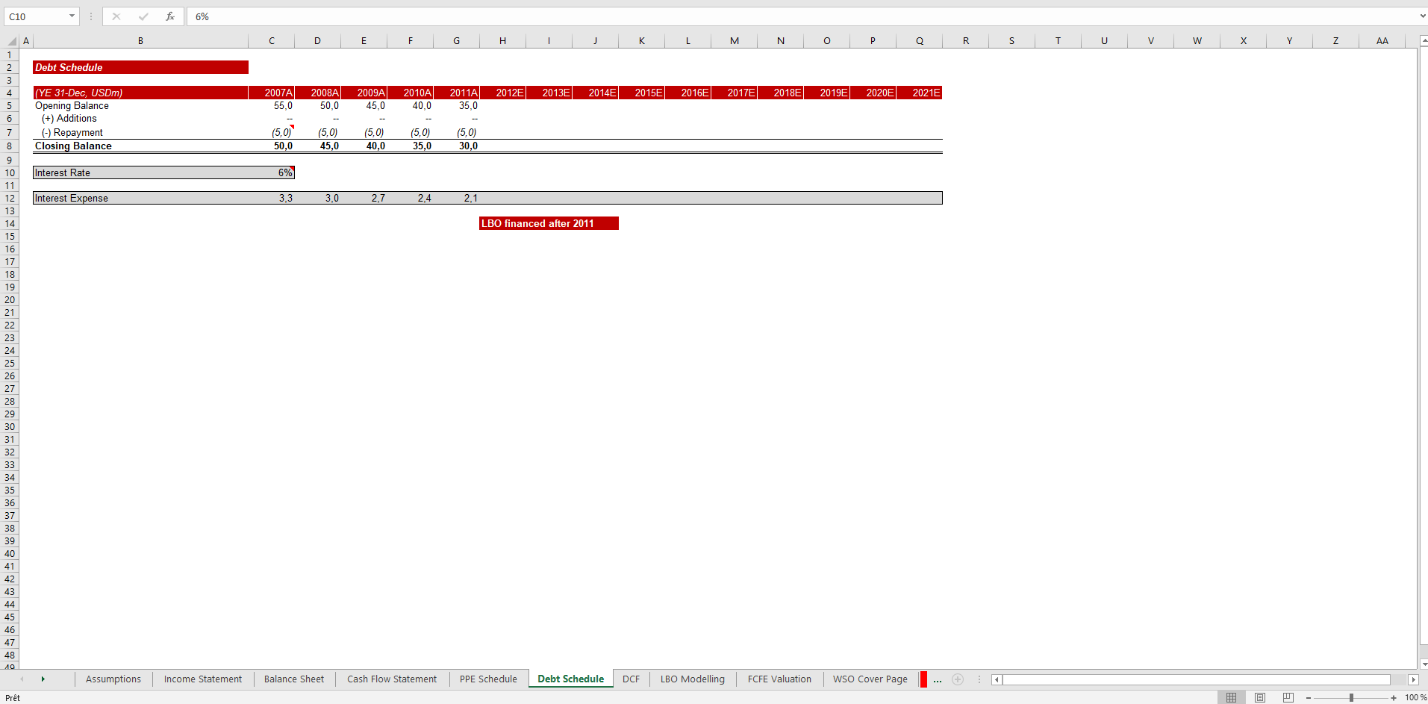Image resolution: width=1428 pixels, height=704 pixels.
Task: Select the Normal view icon in status bar
Action: 1231,697
